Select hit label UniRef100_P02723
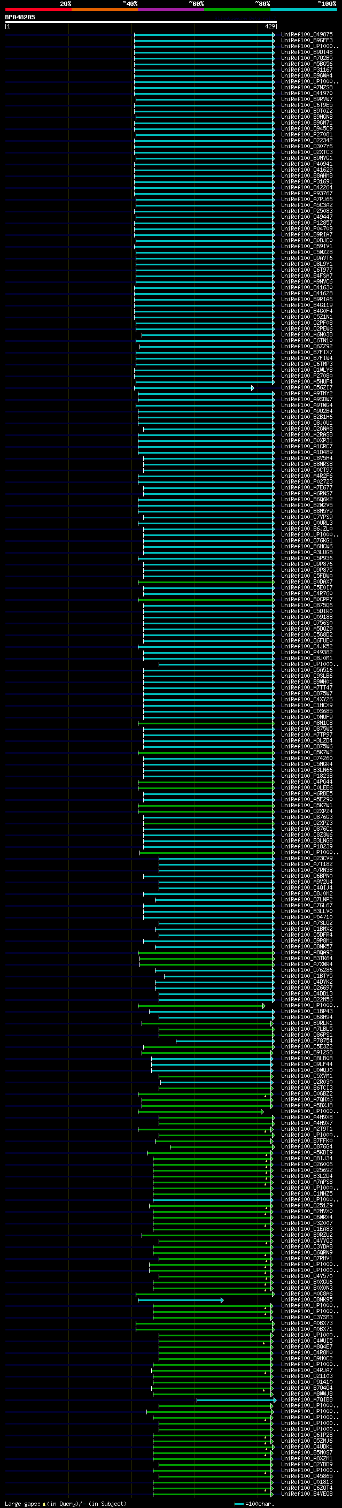The height and width of the screenshot is (1508, 342). [307, 482]
